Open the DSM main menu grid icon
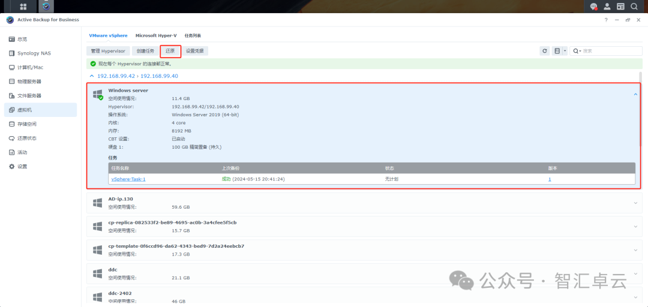The width and height of the screenshot is (648, 307). tap(23, 6)
